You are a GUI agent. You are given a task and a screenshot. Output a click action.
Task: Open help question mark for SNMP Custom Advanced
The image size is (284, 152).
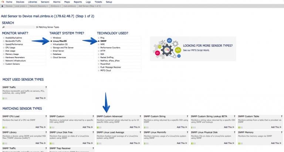click(x=140, y=116)
